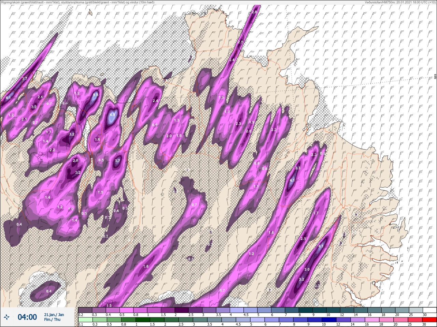The width and height of the screenshot is (437, 327).
Task: Click the dark 2 swatch in upper legend row
Action: point(182,310)
